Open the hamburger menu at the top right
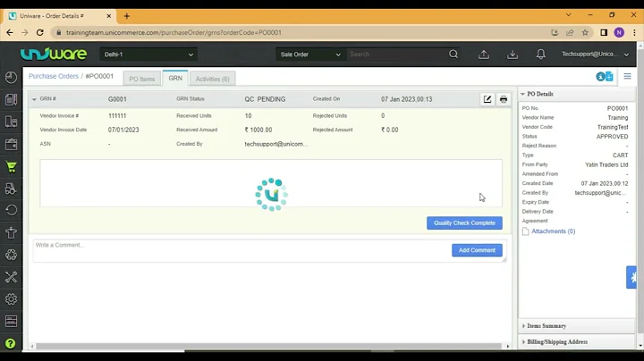 pyautogui.click(x=627, y=76)
